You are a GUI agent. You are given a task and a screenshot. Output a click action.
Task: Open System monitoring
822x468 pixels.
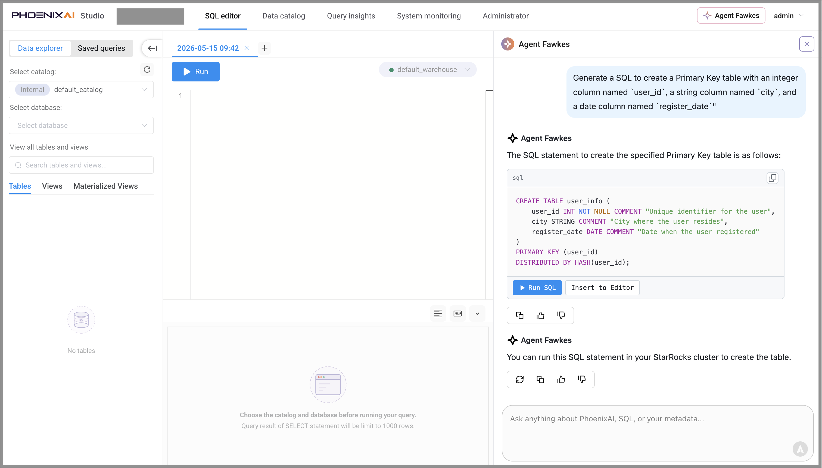click(429, 16)
